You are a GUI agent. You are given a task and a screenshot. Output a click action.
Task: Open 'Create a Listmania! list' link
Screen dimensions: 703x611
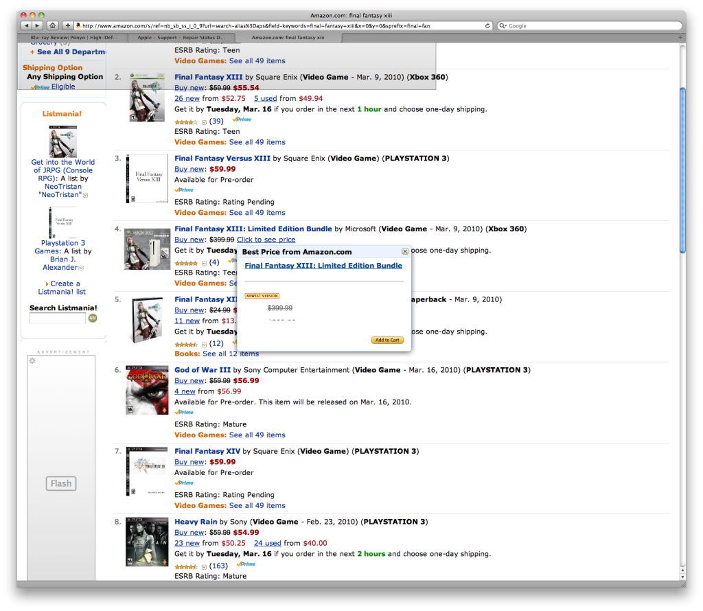pos(62,288)
